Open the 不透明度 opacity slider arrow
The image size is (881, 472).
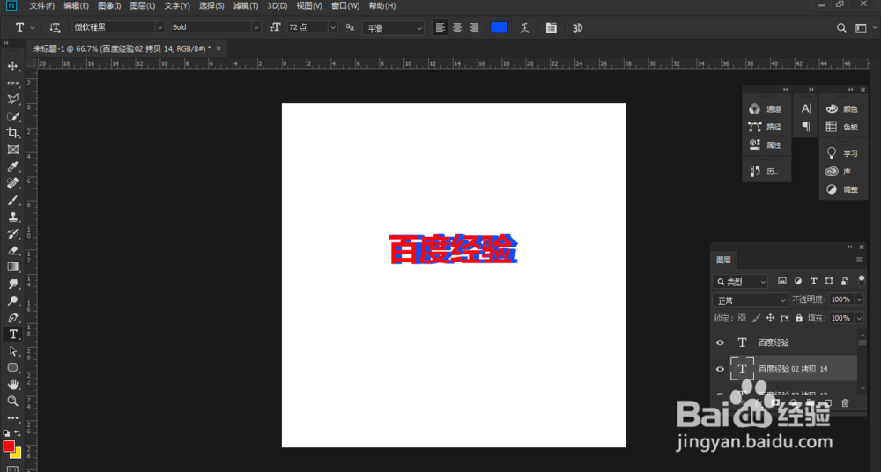859,299
